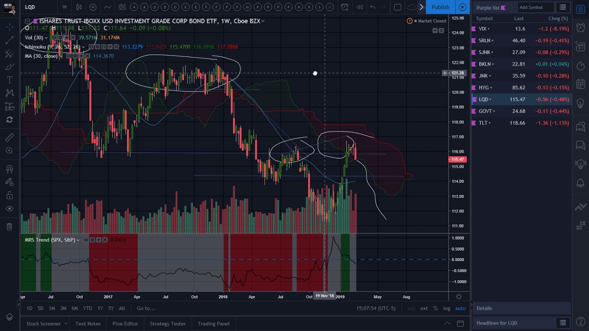This screenshot has width=589, height=331.
Task: Toggle magnet mode for drawings
Action: point(9,169)
